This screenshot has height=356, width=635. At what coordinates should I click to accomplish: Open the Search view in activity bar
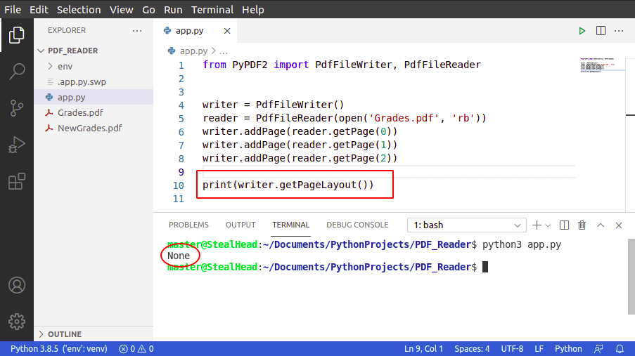(x=17, y=72)
